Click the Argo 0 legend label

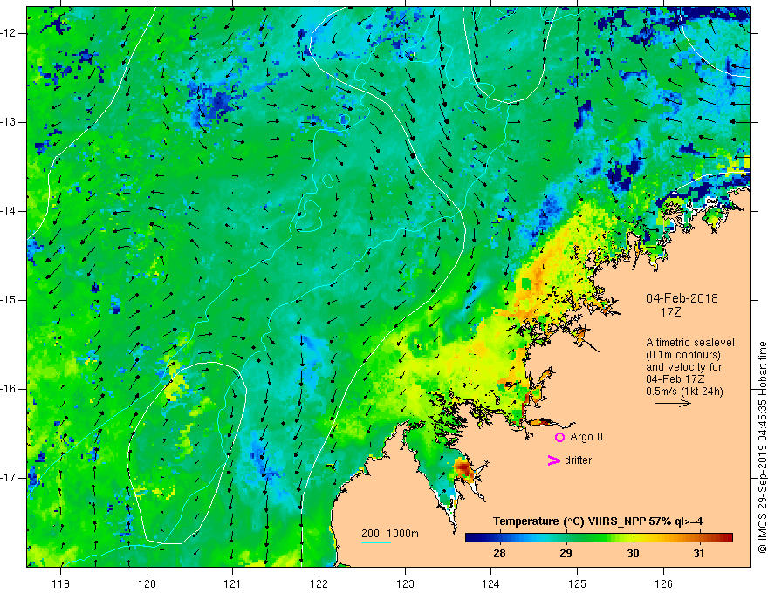pos(586,437)
